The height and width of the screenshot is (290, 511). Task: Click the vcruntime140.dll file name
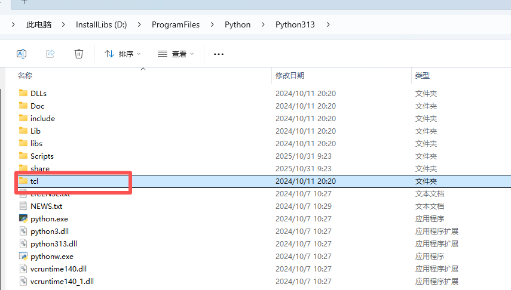coord(59,269)
